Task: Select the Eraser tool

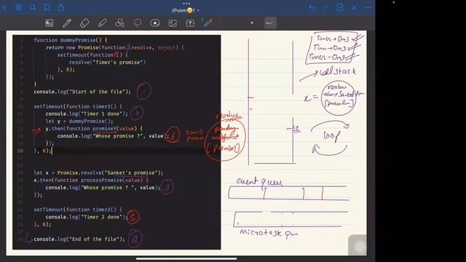Action: [84, 23]
